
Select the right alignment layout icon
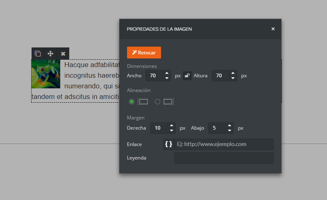(x=168, y=102)
